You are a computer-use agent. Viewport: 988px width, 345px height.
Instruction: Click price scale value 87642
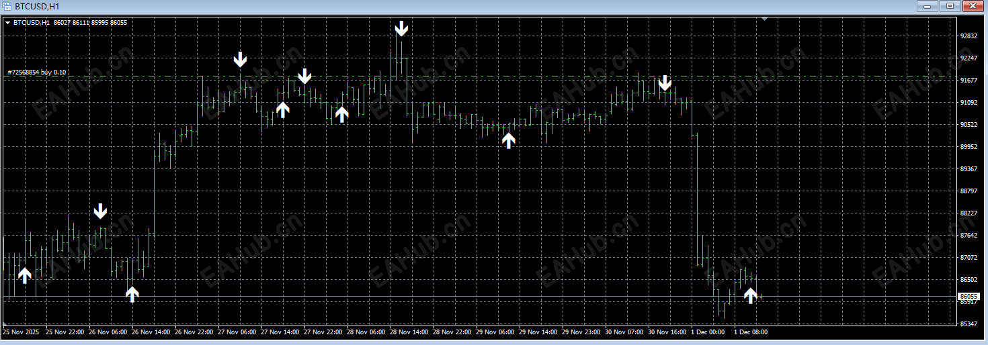point(969,236)
